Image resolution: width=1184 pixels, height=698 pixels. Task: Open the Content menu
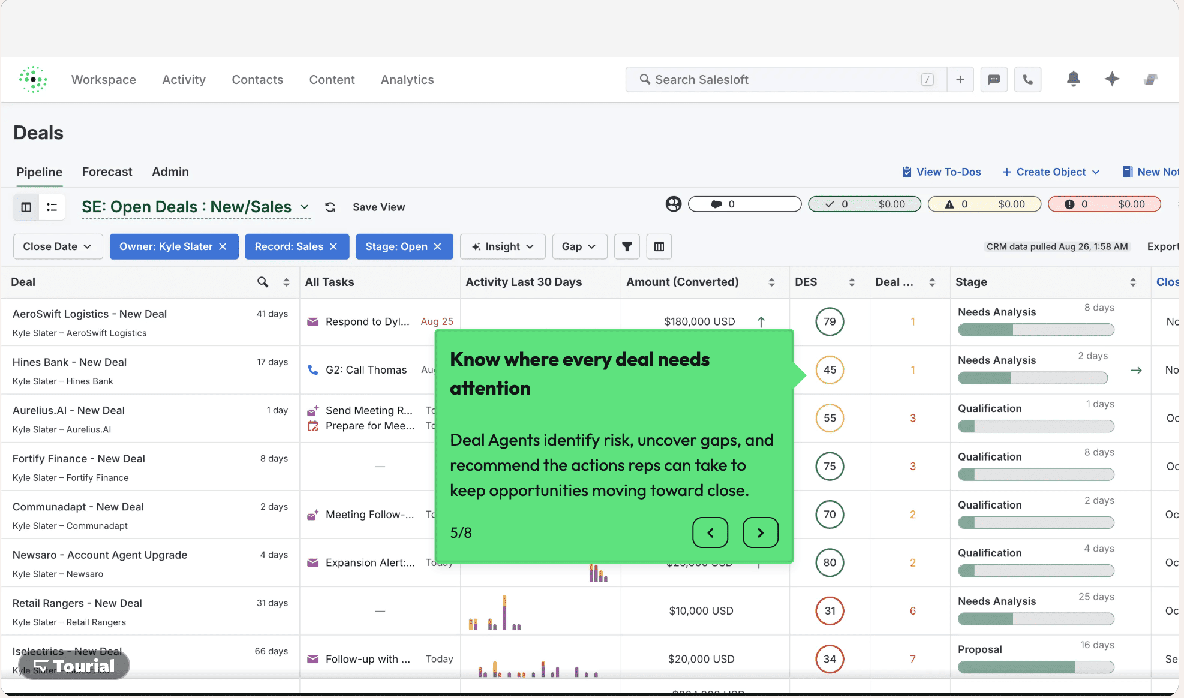click(x=332, y=79)
